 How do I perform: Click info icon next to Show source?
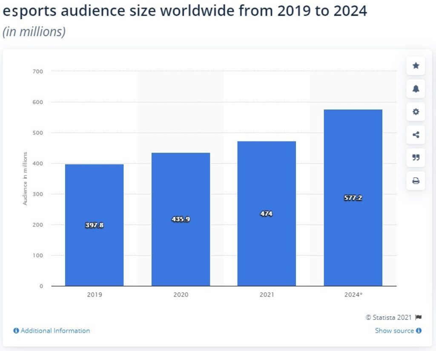(x=419, y=331)
